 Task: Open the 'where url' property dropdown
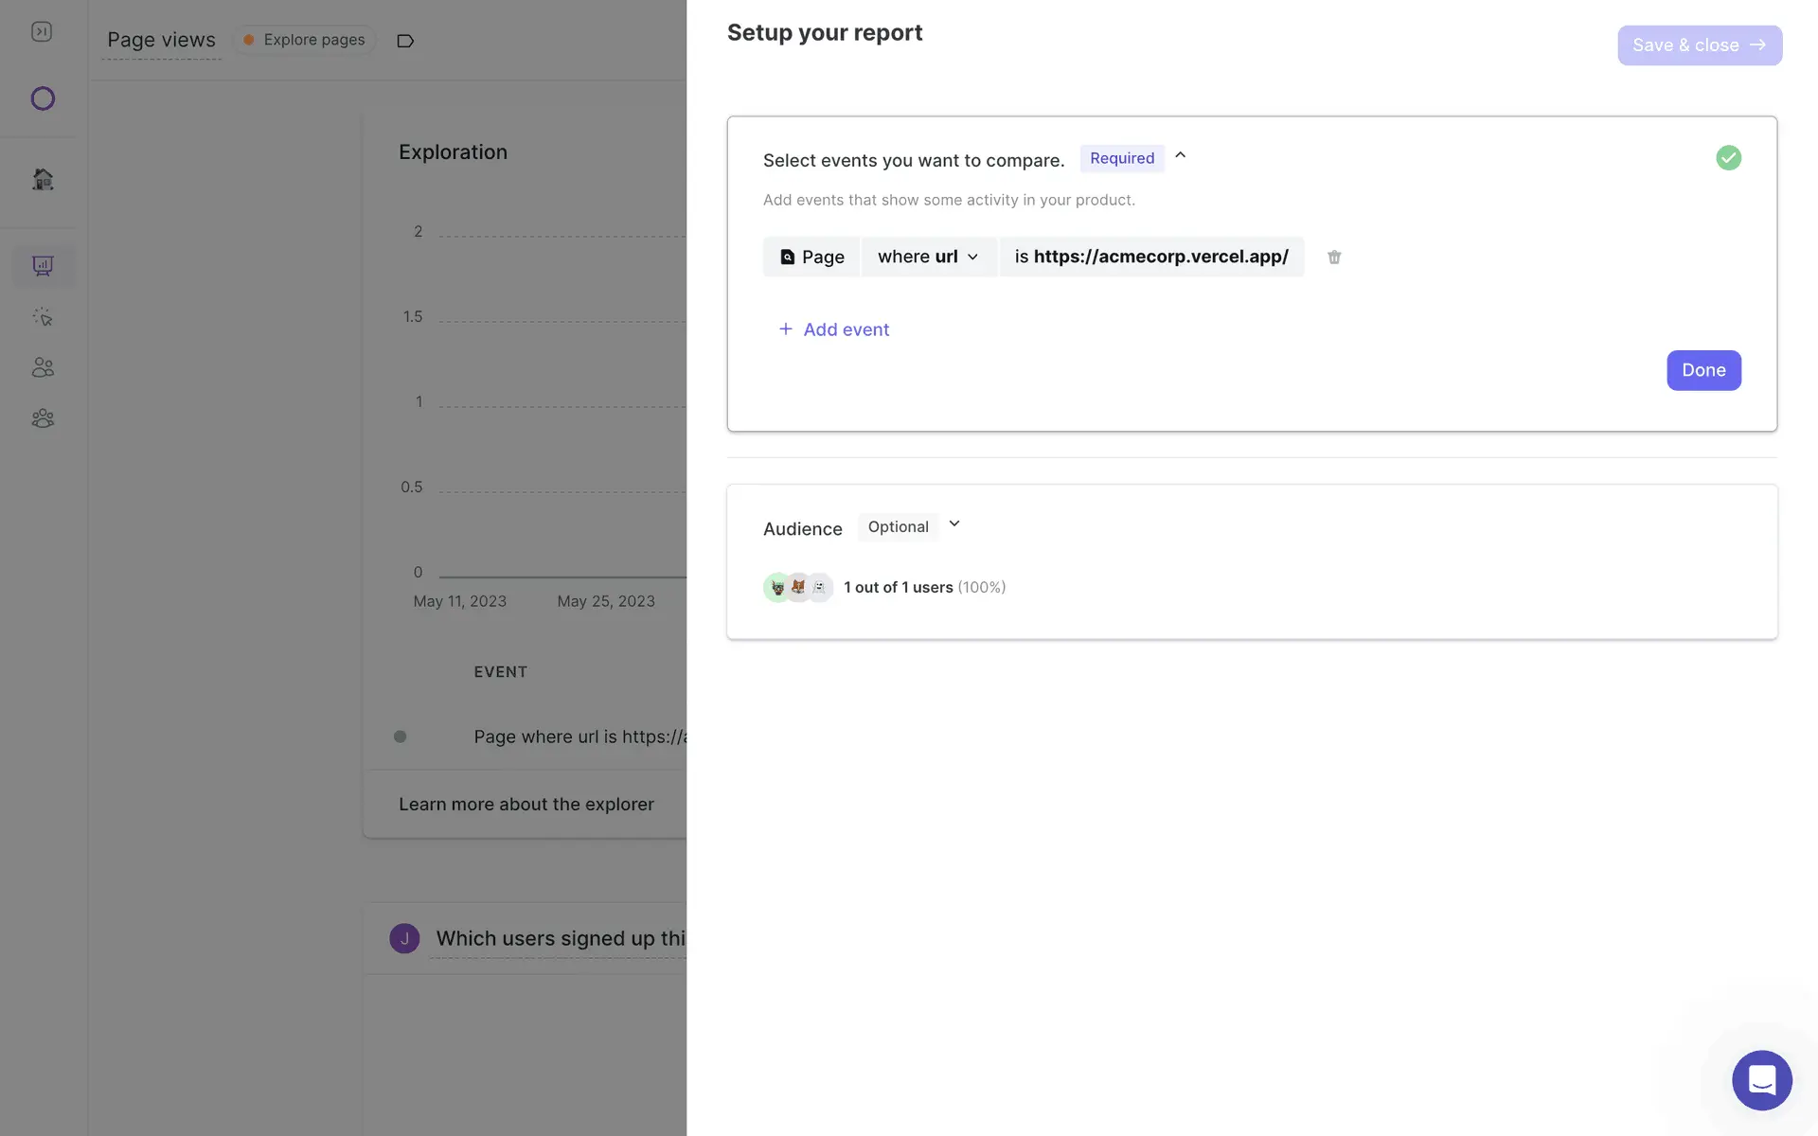click(x=928, y=257)
